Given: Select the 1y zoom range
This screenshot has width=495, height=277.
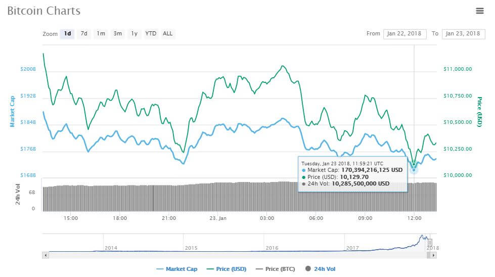Looking at the screenshot, I should coord(134,33).
